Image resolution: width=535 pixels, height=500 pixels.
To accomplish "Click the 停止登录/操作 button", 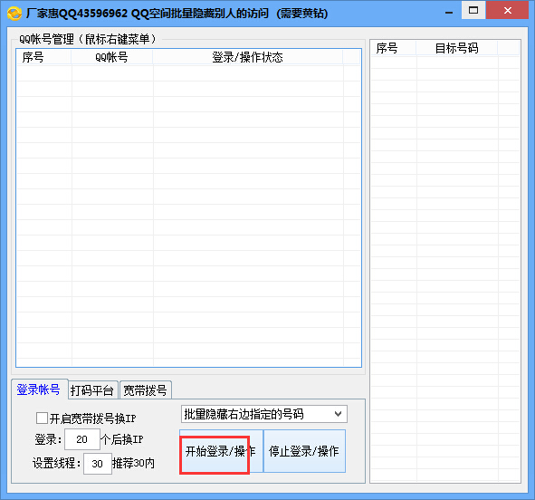I will [x=304, y=451].
